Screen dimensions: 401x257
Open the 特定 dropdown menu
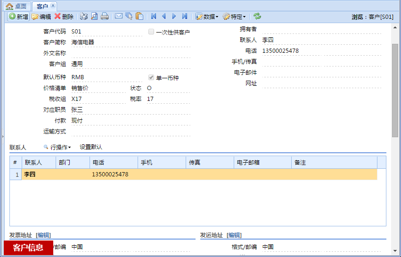pos(234,17)
